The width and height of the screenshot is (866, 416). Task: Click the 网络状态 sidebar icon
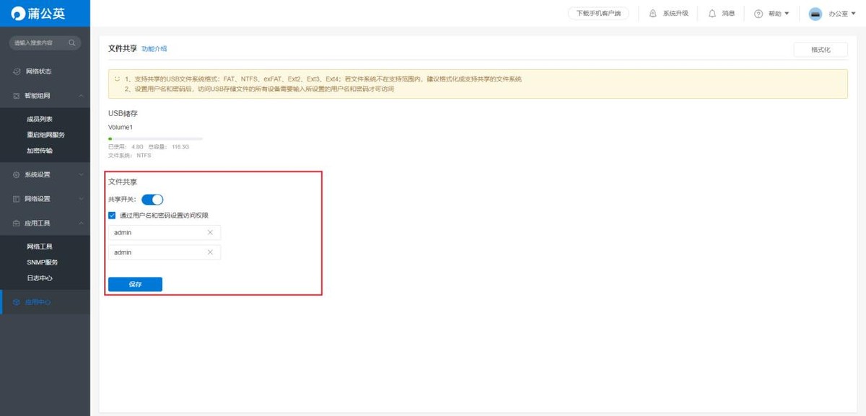(x=17, y=71)
